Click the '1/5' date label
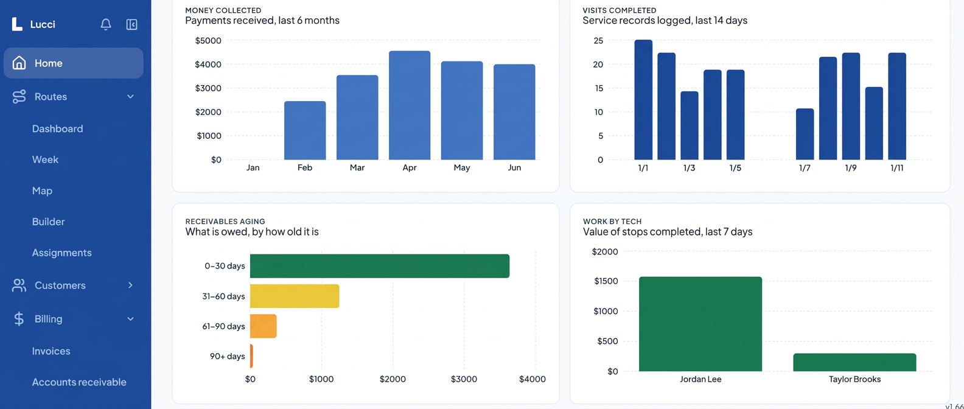This screenshot has width=964, height=409. [x=735, y=167]
